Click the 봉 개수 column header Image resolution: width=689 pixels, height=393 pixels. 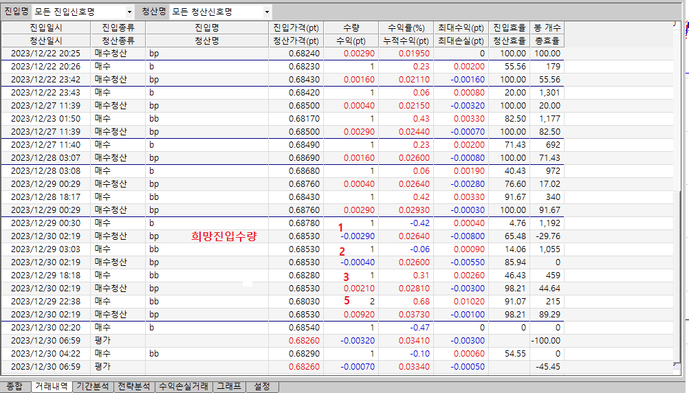click(547, 27)
